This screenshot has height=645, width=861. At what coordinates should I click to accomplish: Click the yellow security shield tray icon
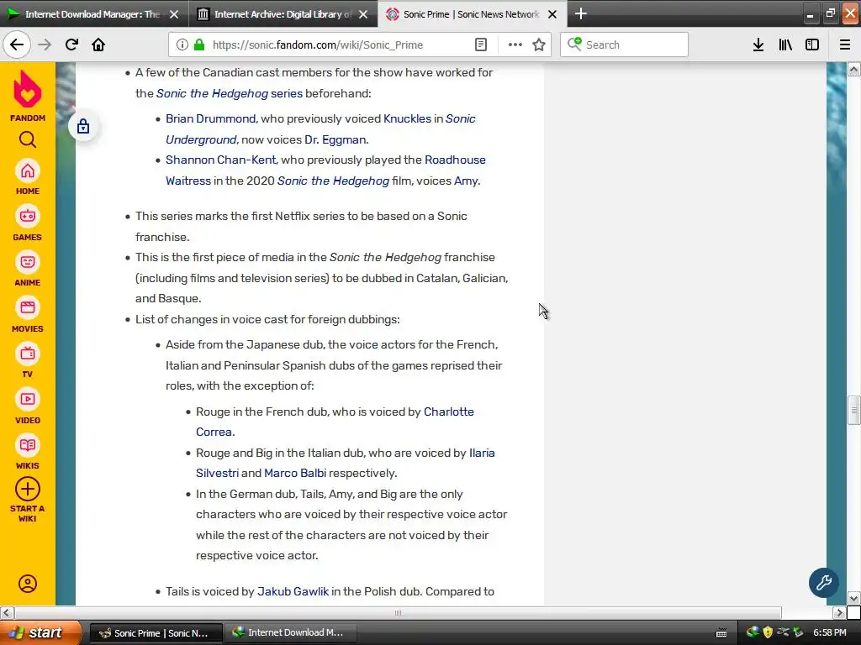tap(767, 632)
